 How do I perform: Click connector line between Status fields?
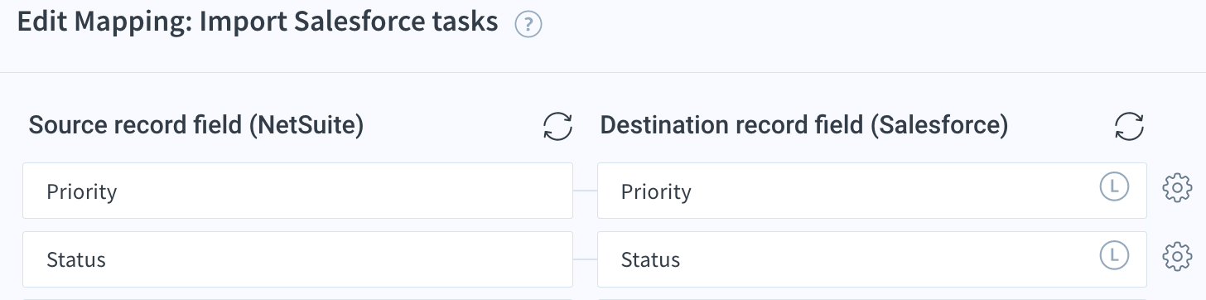(585, 259)
